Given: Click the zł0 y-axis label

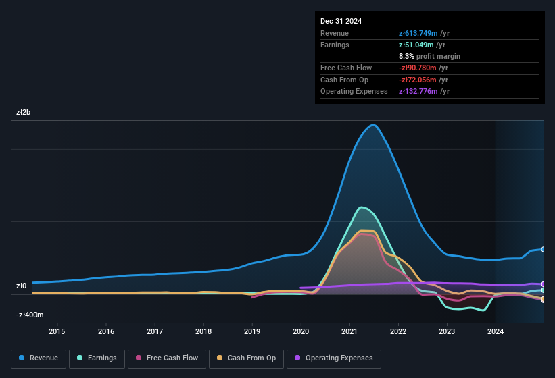Looking at the screenshot, I should click(x=21, y=286).
